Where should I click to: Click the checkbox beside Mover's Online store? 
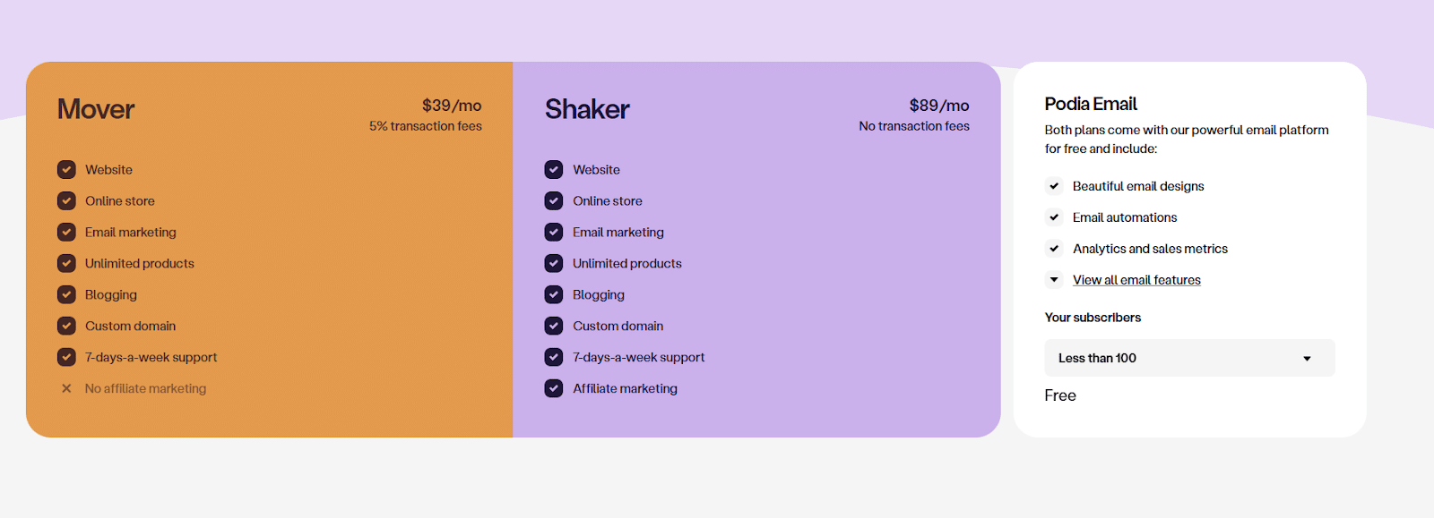click(x=66, y=201)
